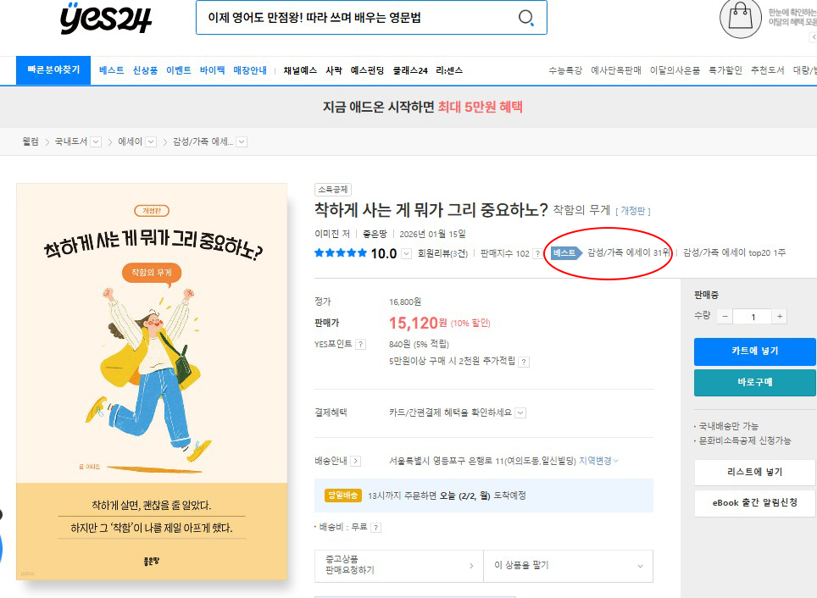Viewport: 817px width, 598px height.
Task: Click the 카트에 넣기 button
Action: pyautogui.click(x=754, y=351)
